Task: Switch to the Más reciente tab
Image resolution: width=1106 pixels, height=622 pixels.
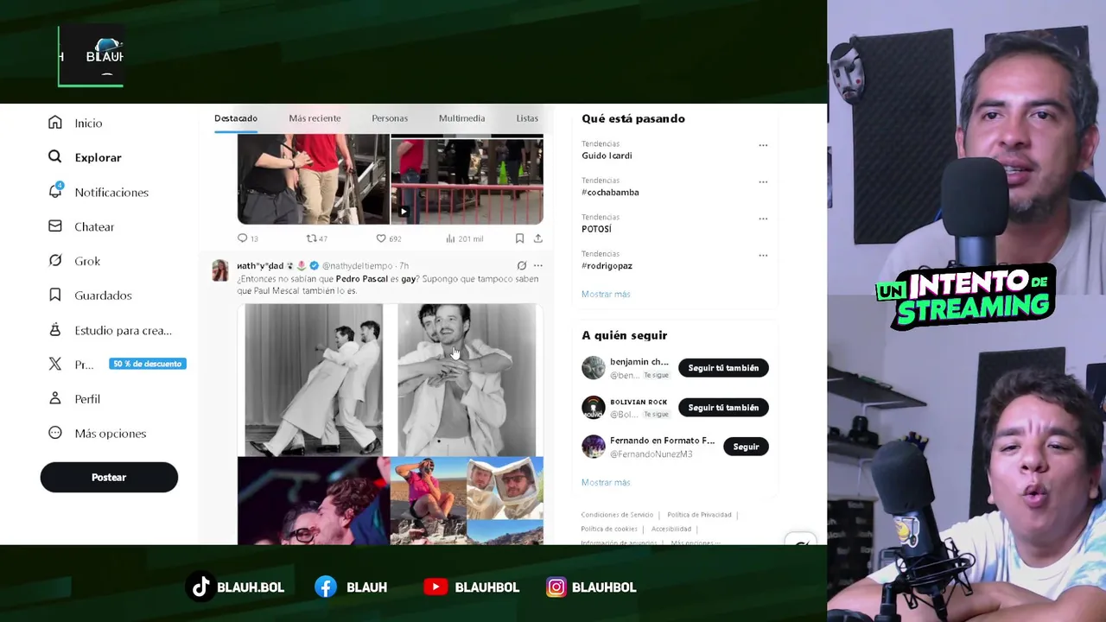Action: [315, 118]
